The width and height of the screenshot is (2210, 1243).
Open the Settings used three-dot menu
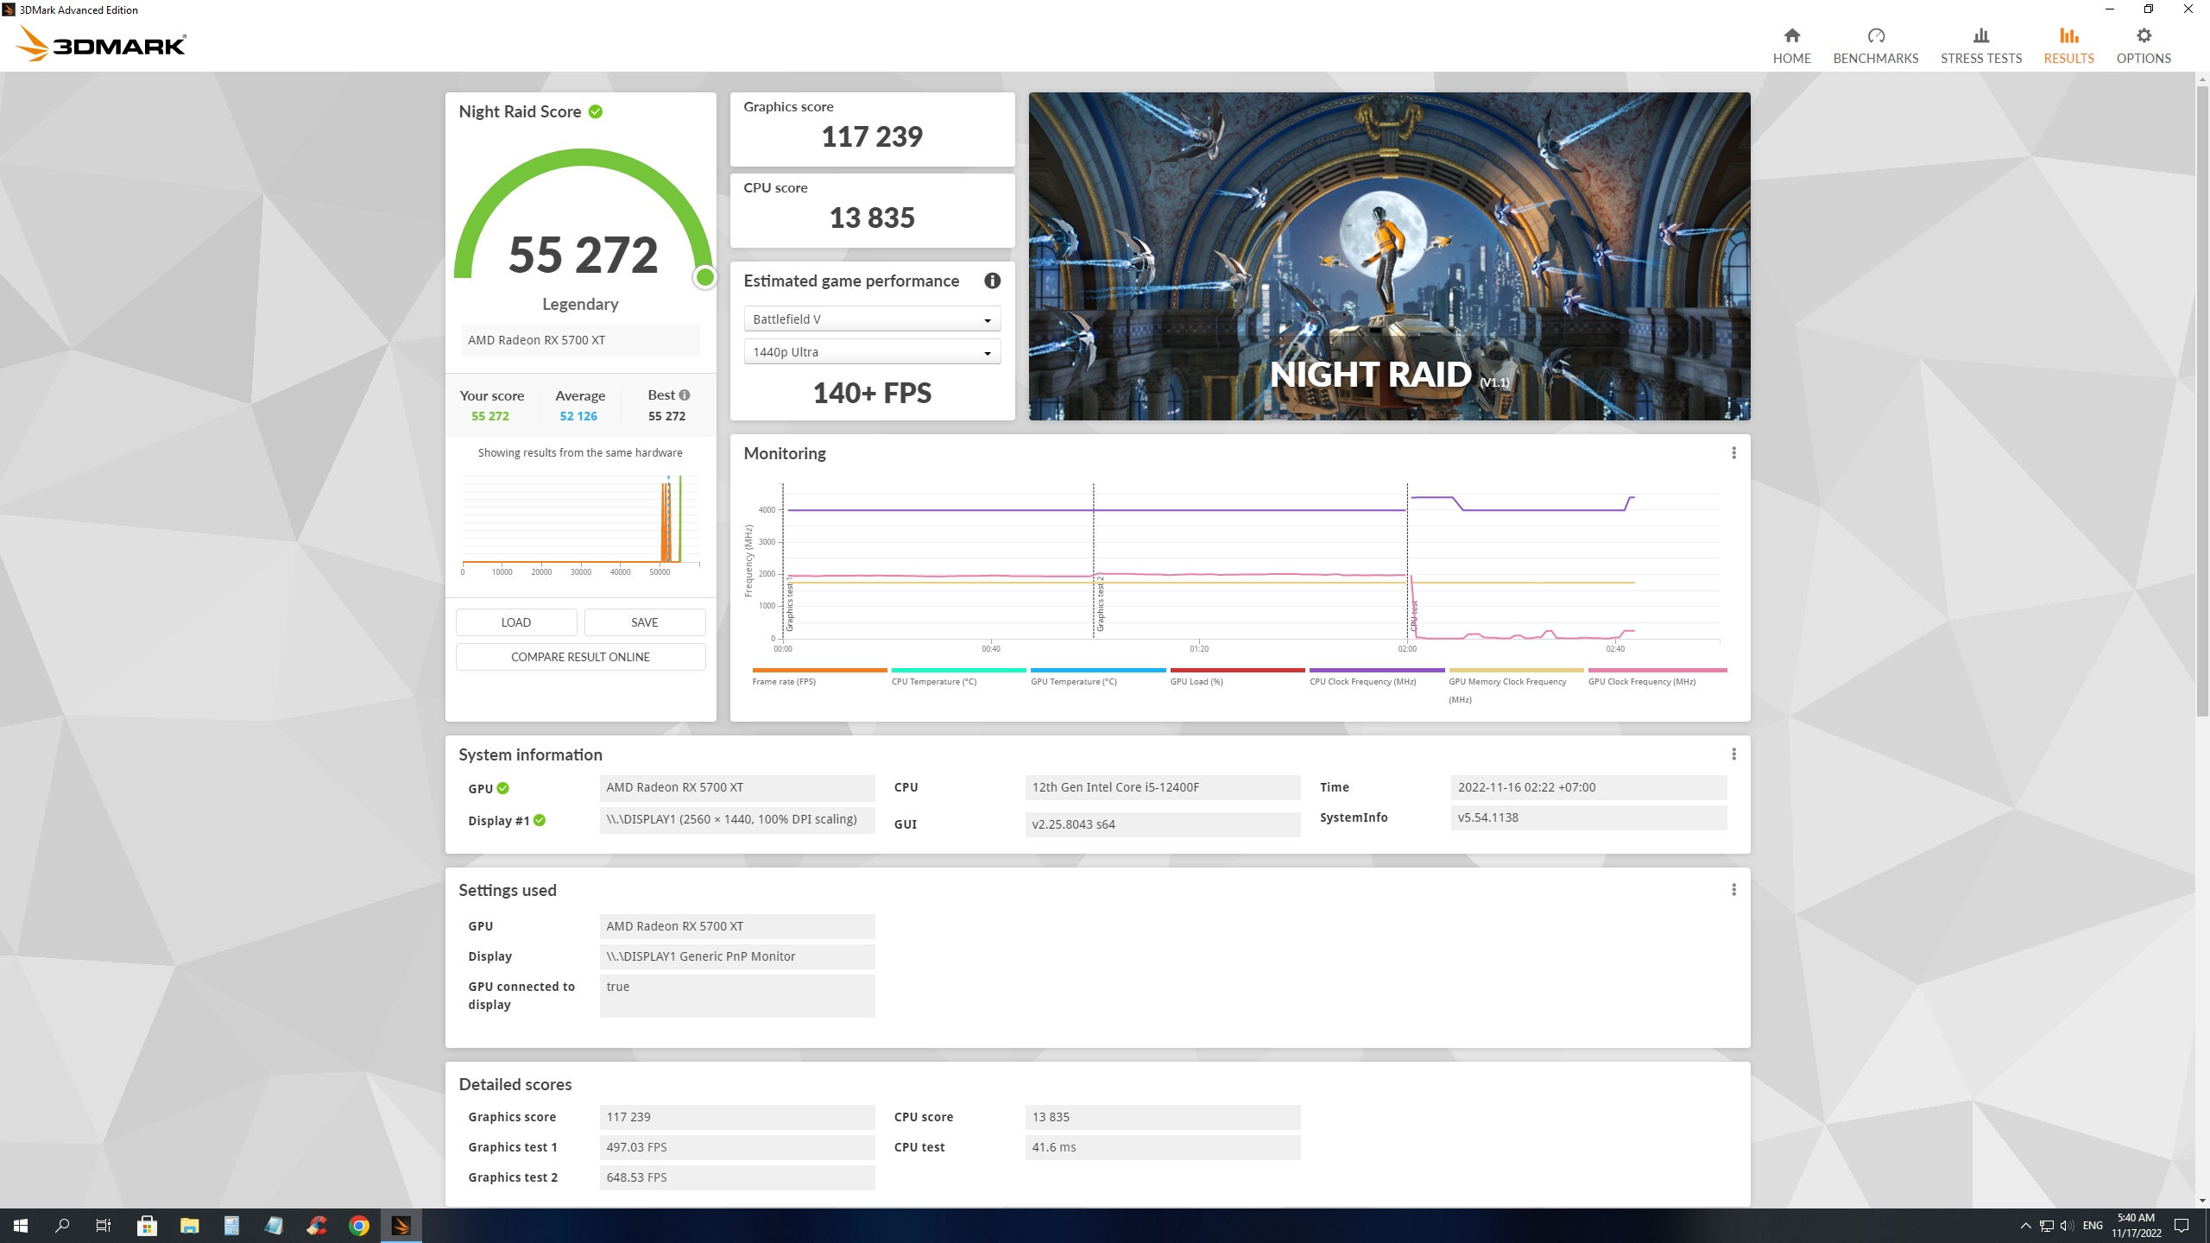(x=1733, y=890)
